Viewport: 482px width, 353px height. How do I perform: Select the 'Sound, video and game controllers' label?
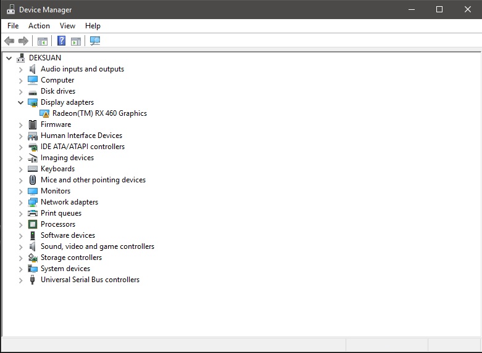point(98,246)
